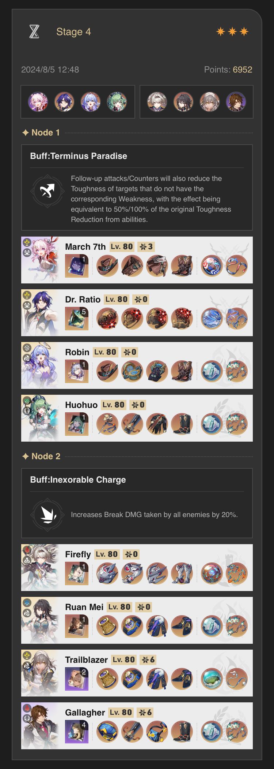This screenshot has width=274, height=769.
Task: Select Gallagher's blue helmet relic icon
Action: (x=107, y=732)
